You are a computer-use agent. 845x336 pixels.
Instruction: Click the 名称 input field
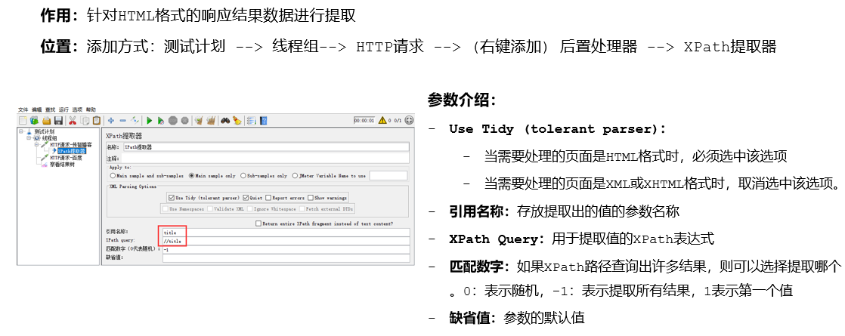pos(266,147)
